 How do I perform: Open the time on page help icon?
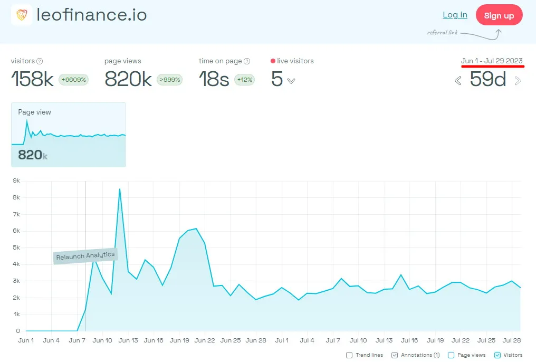[x=247, y=61]
